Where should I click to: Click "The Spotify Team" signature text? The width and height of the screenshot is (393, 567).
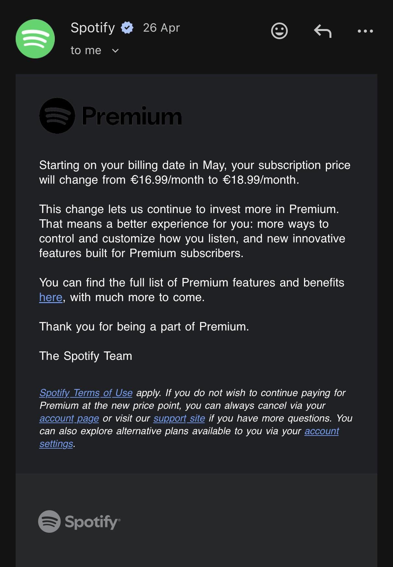(85, 356)
